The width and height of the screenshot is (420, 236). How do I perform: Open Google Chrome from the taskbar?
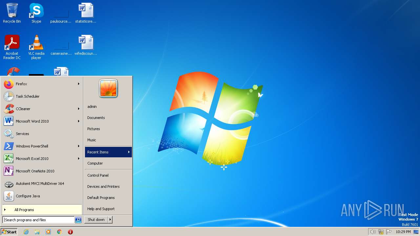(59, 232)
